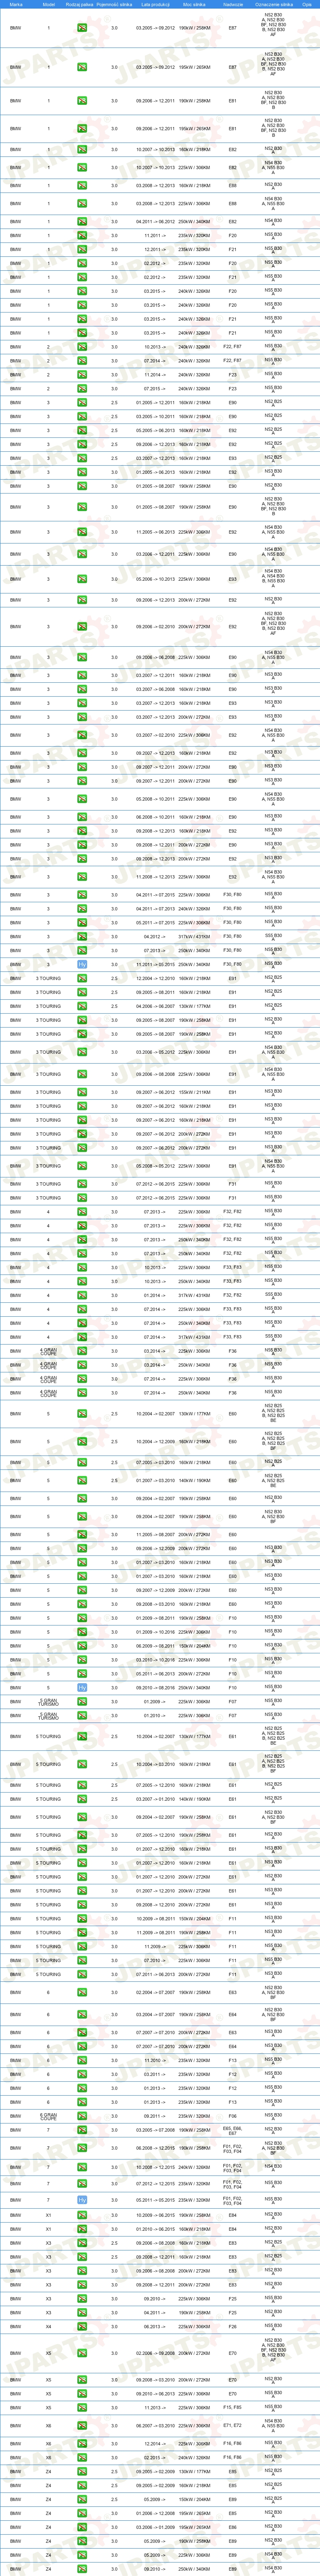Click the petrol icon in the 1-series E82 250kW / 340KM row
The image size is (320, 2576).
pos(82,221)
